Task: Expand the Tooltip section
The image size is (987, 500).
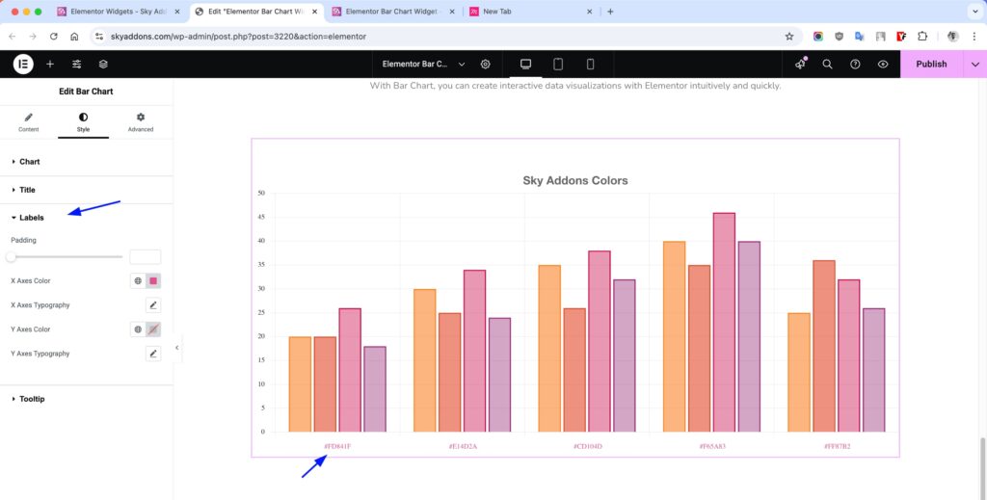Action: pyautogui.click(x=86, y=399)
